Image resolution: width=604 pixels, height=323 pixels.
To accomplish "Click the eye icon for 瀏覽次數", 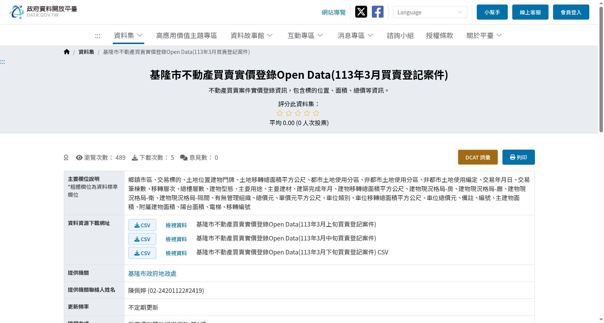I will tap(79, 158).
